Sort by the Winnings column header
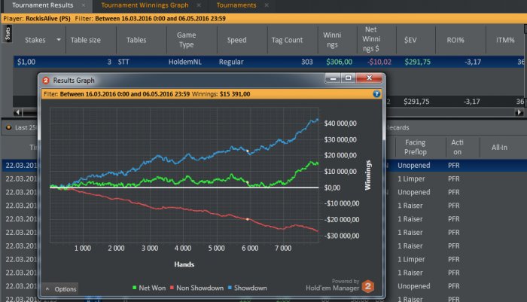Image resolution: width=527 pixels, height=302 pixels. pyautogui.click(x=332, y=40)
